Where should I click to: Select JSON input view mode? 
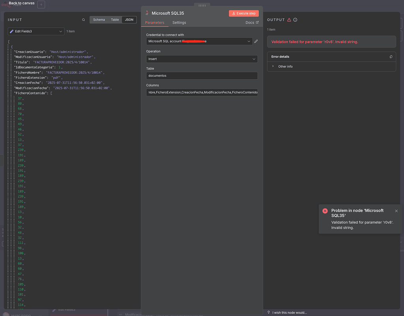[129, 20]
